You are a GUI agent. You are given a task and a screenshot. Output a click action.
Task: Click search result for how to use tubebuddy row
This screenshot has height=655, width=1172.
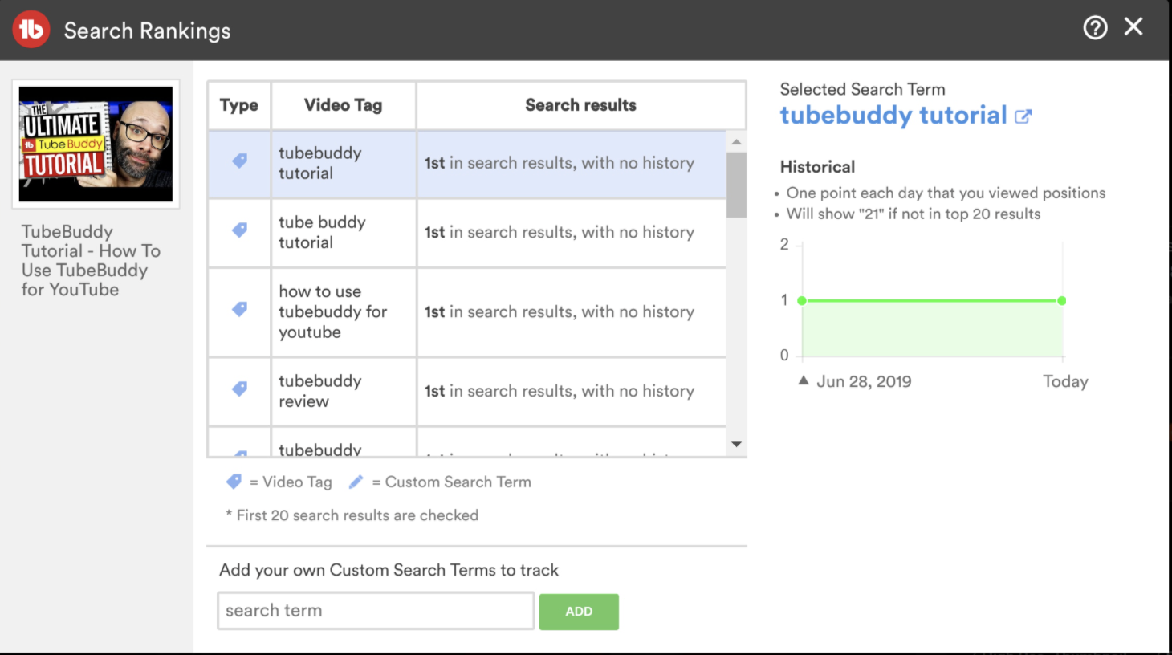pyautogui.click(x=560, y=311)
